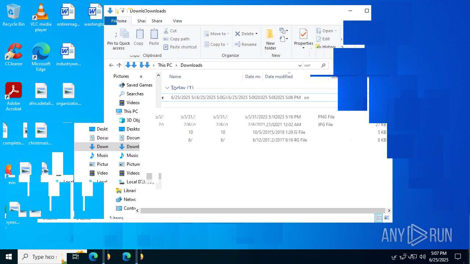470x264 pixels.
Task: Expand the arrow beneath Properties
Action: (x=303, y=48)
